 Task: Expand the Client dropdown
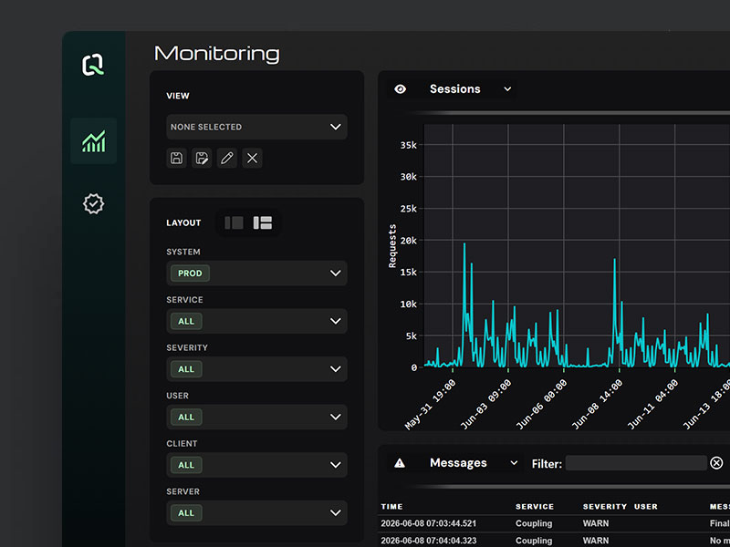pyautogui.click(x=256, y=465)
